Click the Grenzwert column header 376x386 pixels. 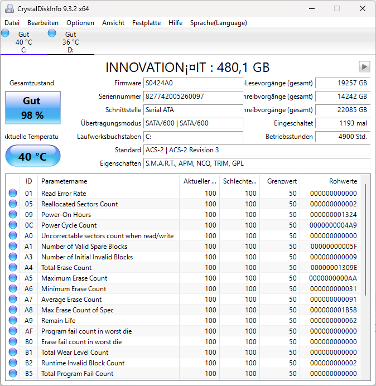[x=279, y=181]
